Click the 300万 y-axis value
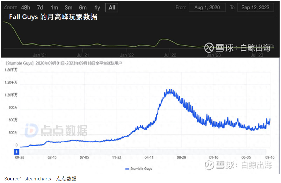The image size is (281, 183). pos(13,133)
